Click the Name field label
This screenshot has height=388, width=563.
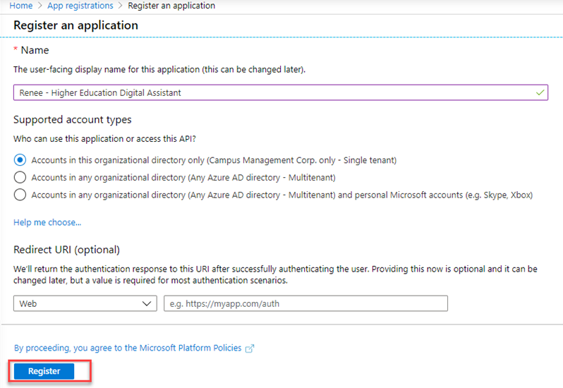click(35, 50)
